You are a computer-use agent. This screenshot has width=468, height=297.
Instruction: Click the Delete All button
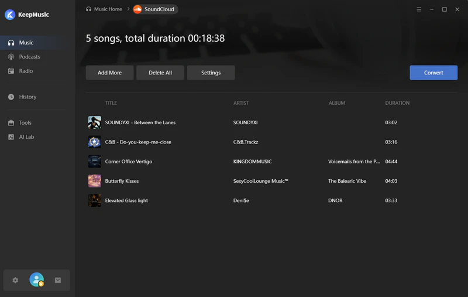[x=160, y=73]
